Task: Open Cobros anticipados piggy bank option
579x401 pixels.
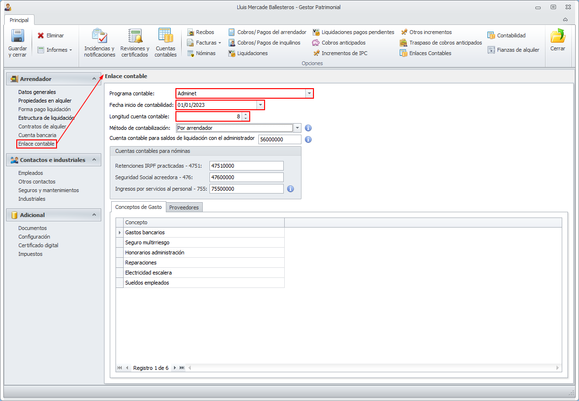Action: tap(339, 43)
